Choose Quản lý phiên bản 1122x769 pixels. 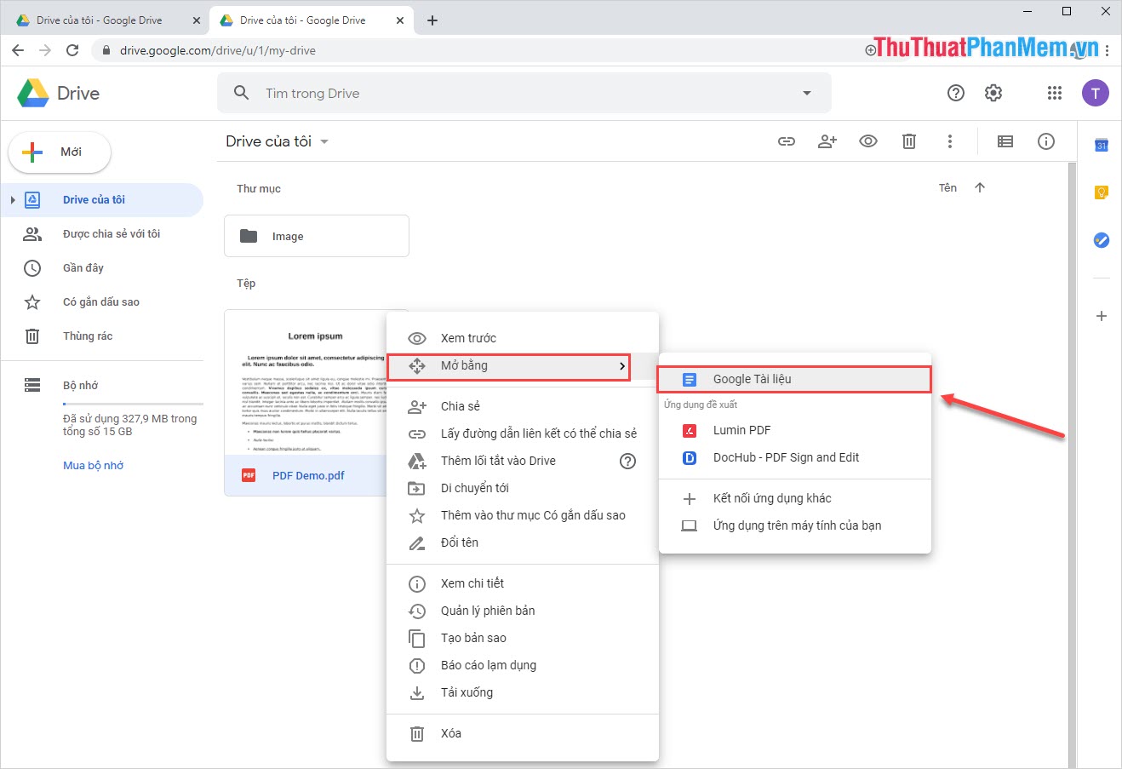523,611
